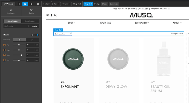Click the Right margin side icon

[4, 50]
